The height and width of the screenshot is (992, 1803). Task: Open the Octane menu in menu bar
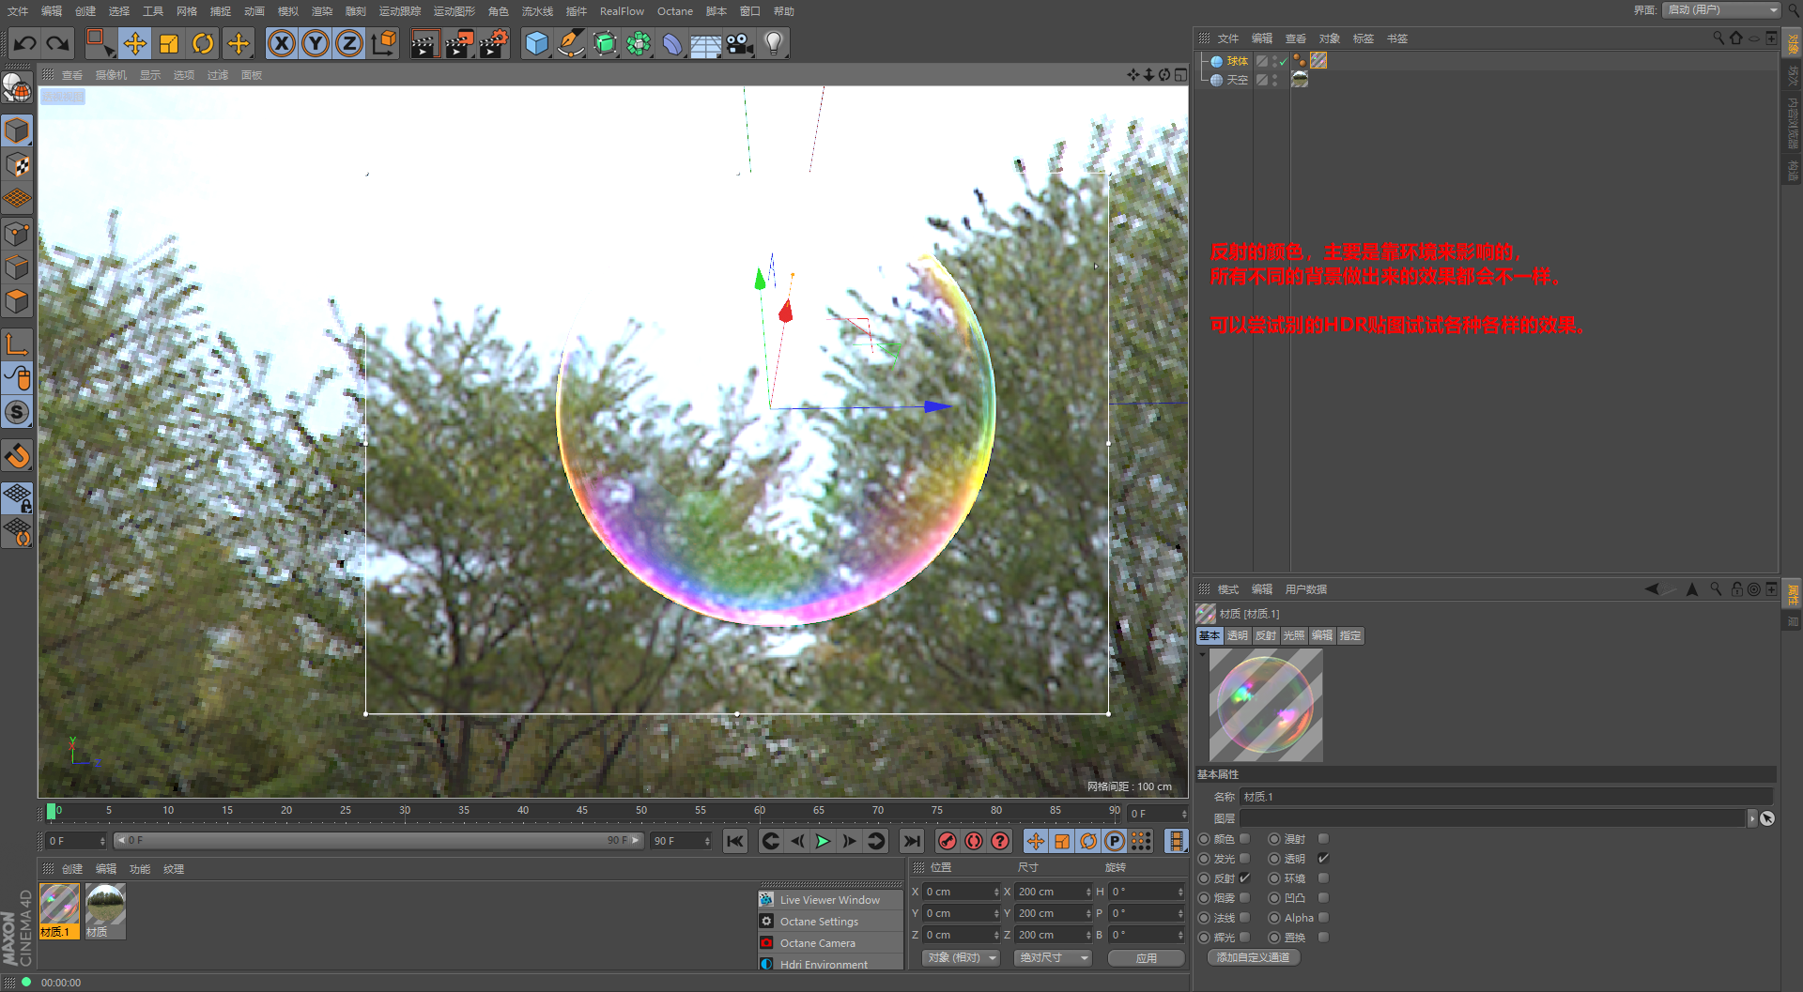click(675, 11)
